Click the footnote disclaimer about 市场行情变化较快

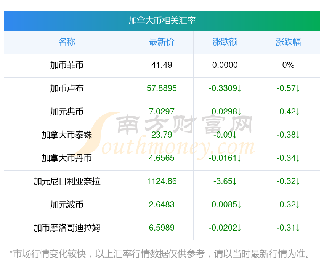click(x=159, y=254)
